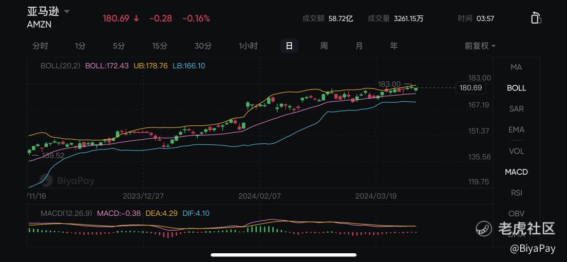Click the LB:166.10 lower band value
This screenshot has height=262, width=567.
(189, 66)
